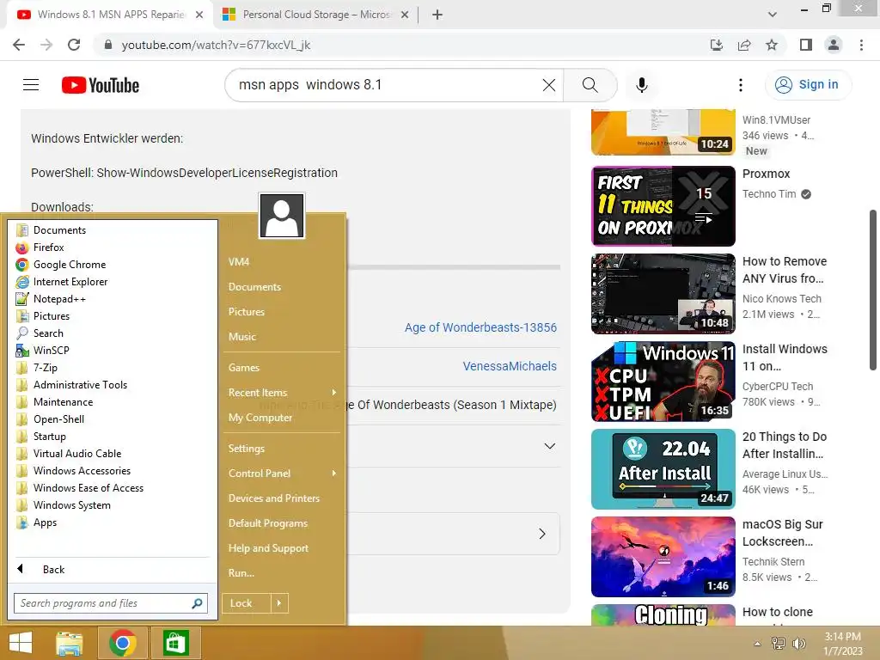
Task: Expand the Administrative Tools folder
Action: click(x=80, y=385)
